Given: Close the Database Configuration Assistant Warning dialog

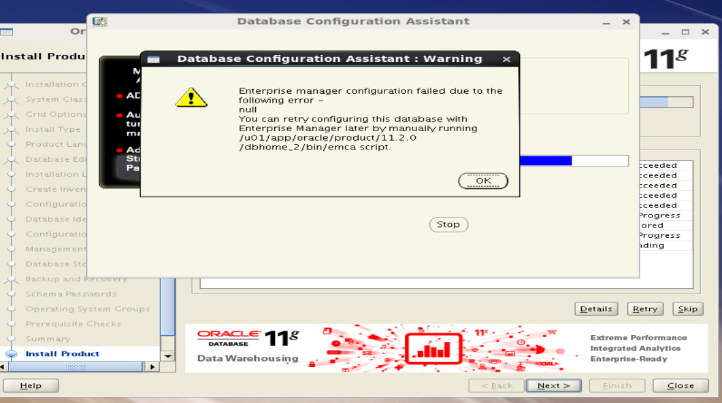Looking at the screenshot, I should coord(506,59).
